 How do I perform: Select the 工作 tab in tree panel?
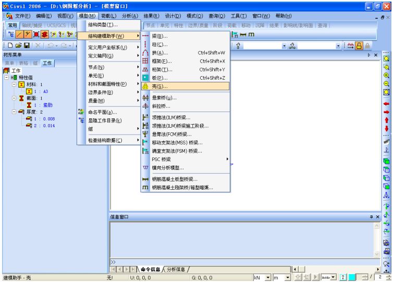click(47, 63)
